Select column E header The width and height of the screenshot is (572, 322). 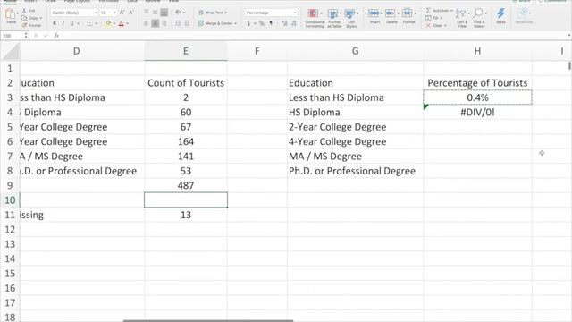point(186,51)
